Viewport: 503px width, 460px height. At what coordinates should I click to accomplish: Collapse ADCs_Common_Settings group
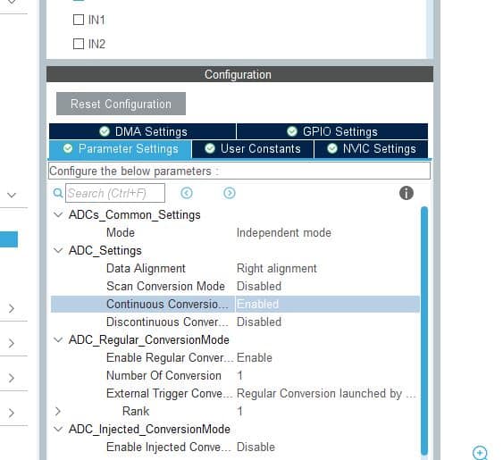coord(58,214)
